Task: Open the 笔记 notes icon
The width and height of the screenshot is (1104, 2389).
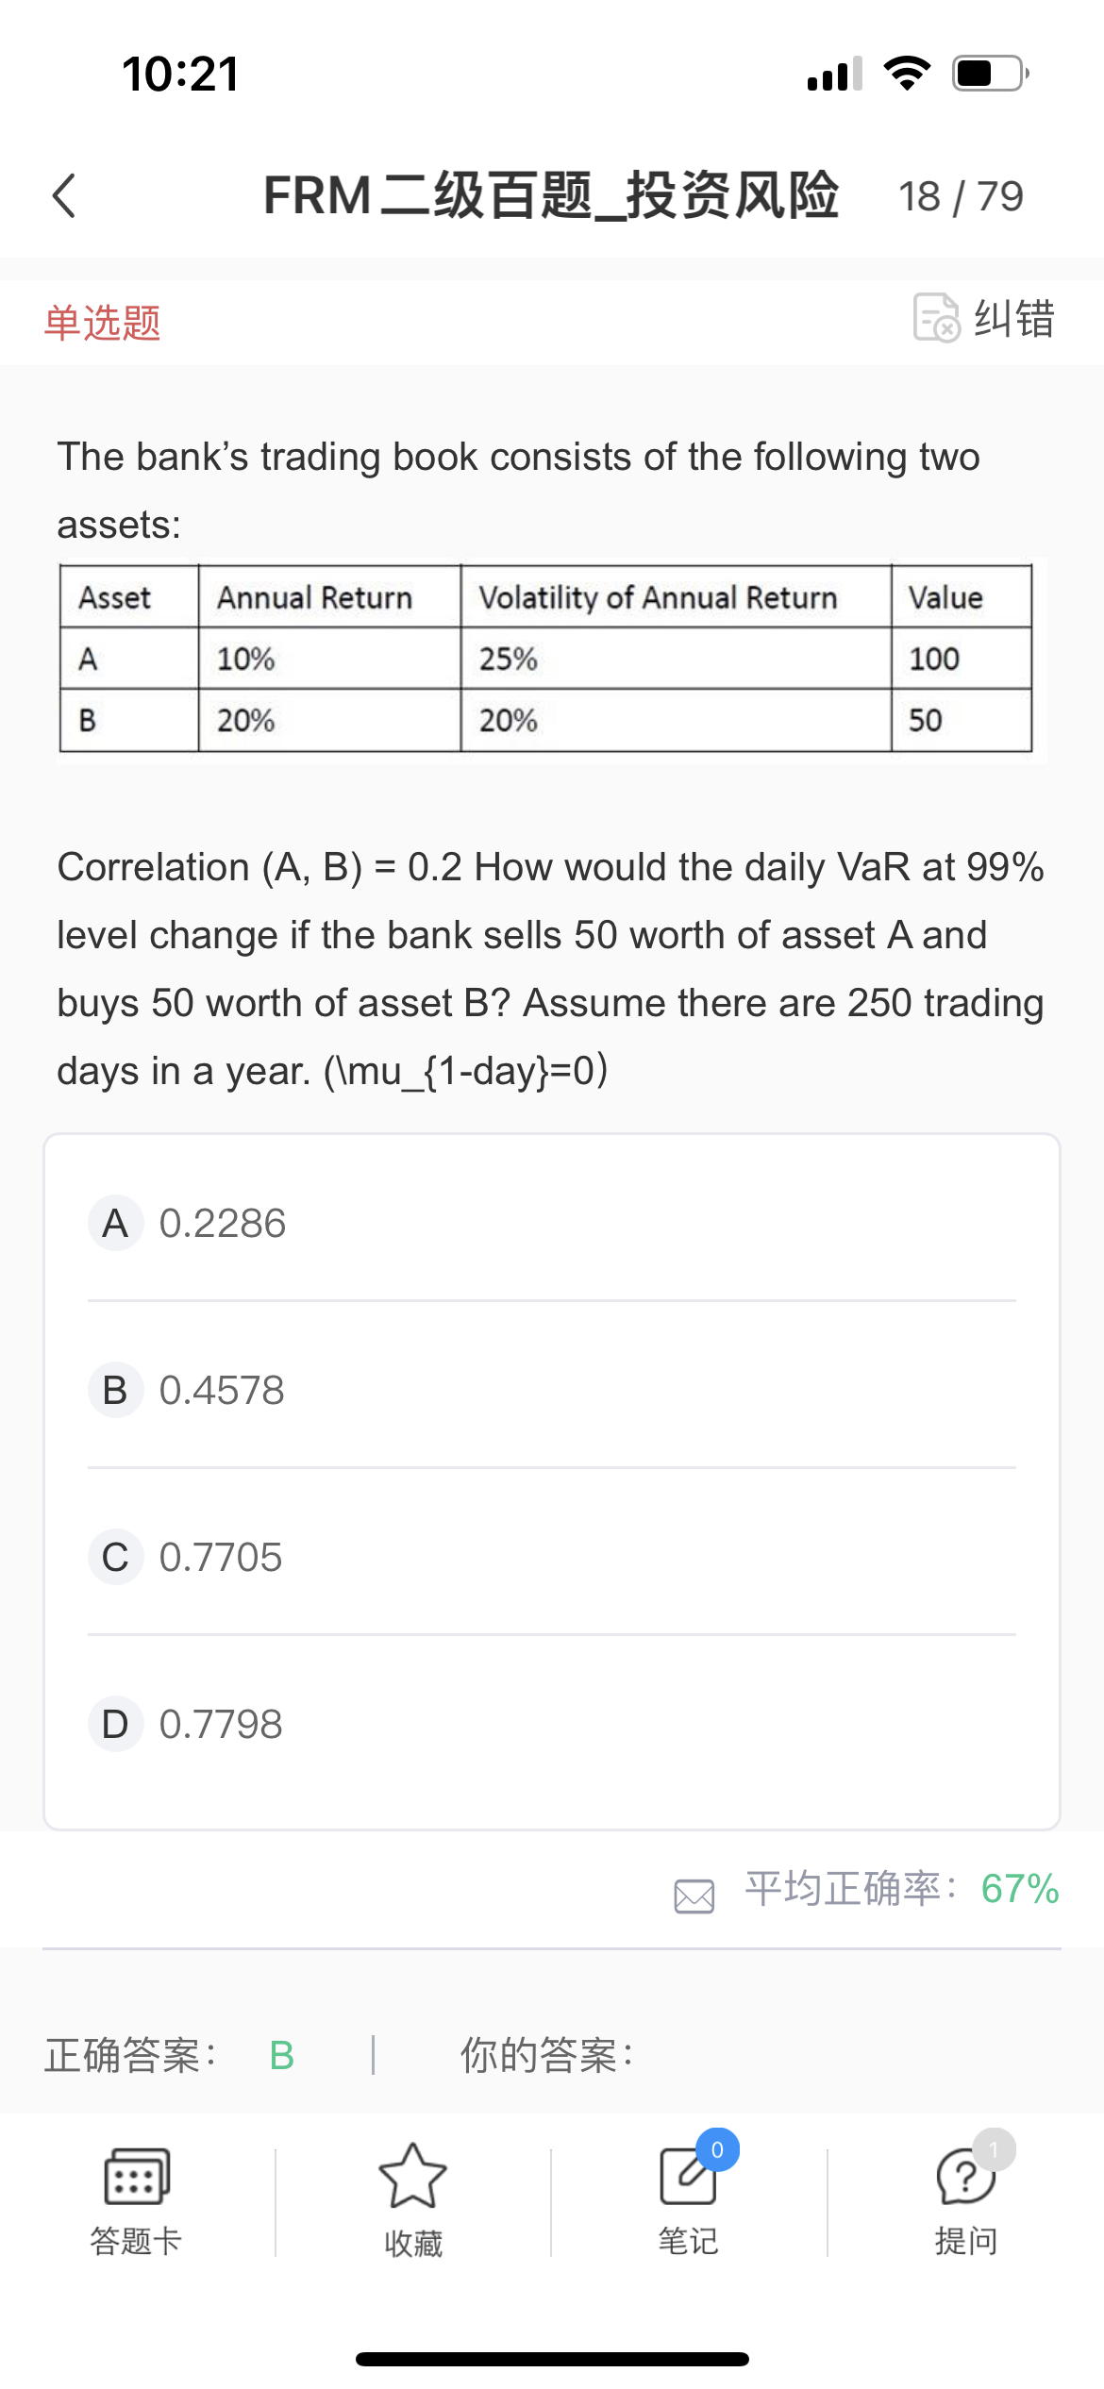Action: [x=689, y=2177]
